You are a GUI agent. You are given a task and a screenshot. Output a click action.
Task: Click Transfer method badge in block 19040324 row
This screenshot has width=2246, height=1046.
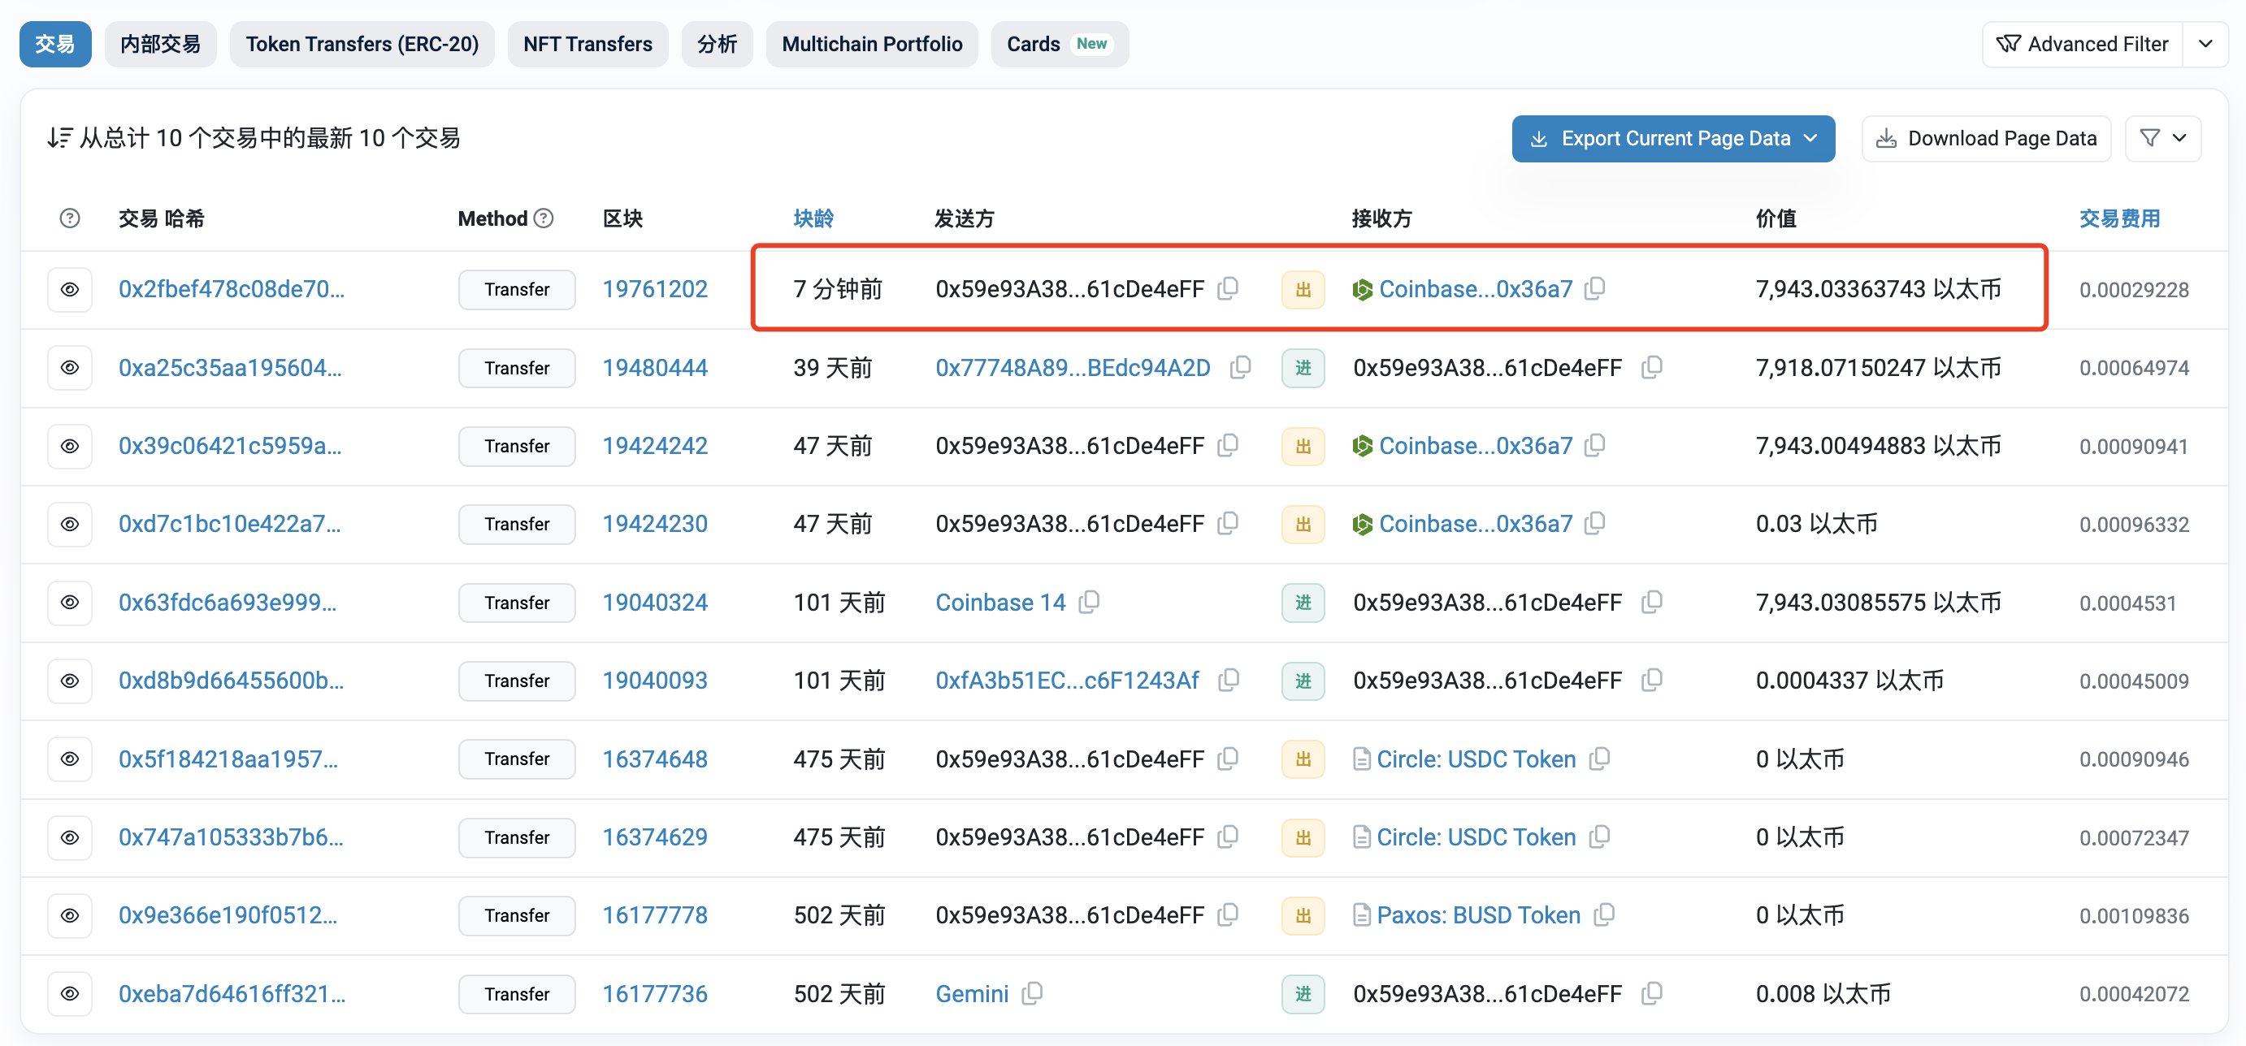517,603
